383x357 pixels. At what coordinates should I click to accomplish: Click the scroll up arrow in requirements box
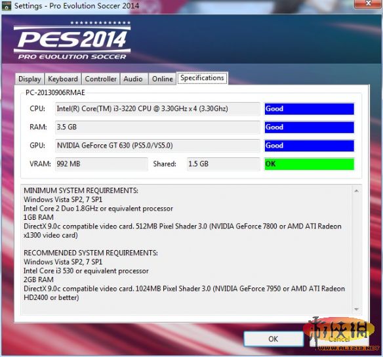point(356,190)
